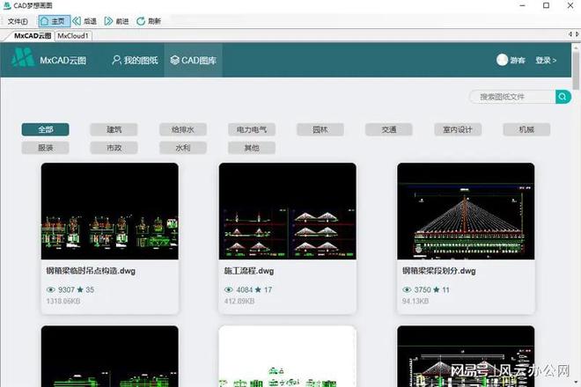Click the 施工流程.dwg file name

(249, 271)
